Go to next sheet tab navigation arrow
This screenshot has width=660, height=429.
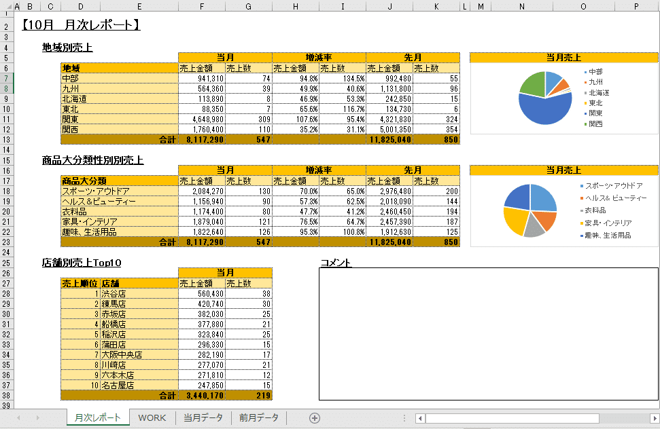pyautogui.click(x=38, y=417)
